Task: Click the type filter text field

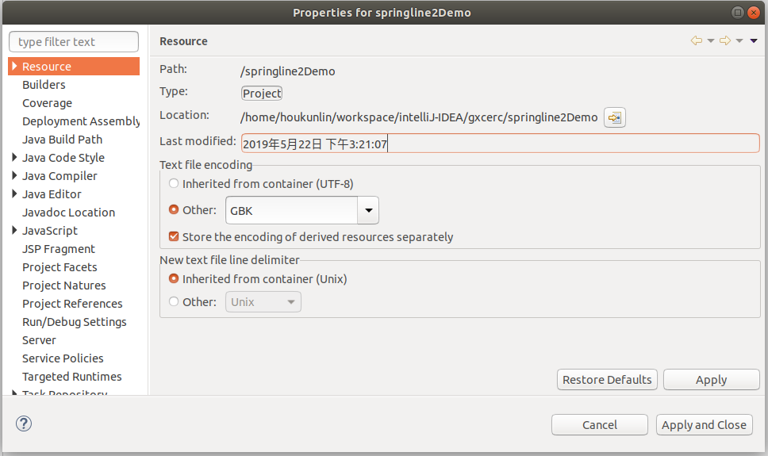Action: (74, 41)
